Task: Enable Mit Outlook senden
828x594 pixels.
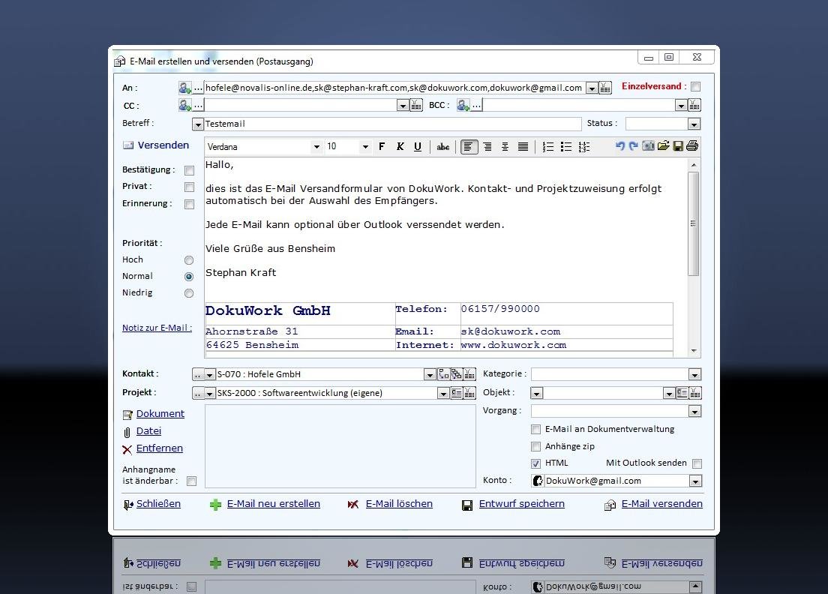Action: 697,463
